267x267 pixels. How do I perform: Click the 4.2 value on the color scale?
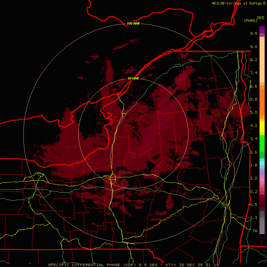[x=254, y=126]
